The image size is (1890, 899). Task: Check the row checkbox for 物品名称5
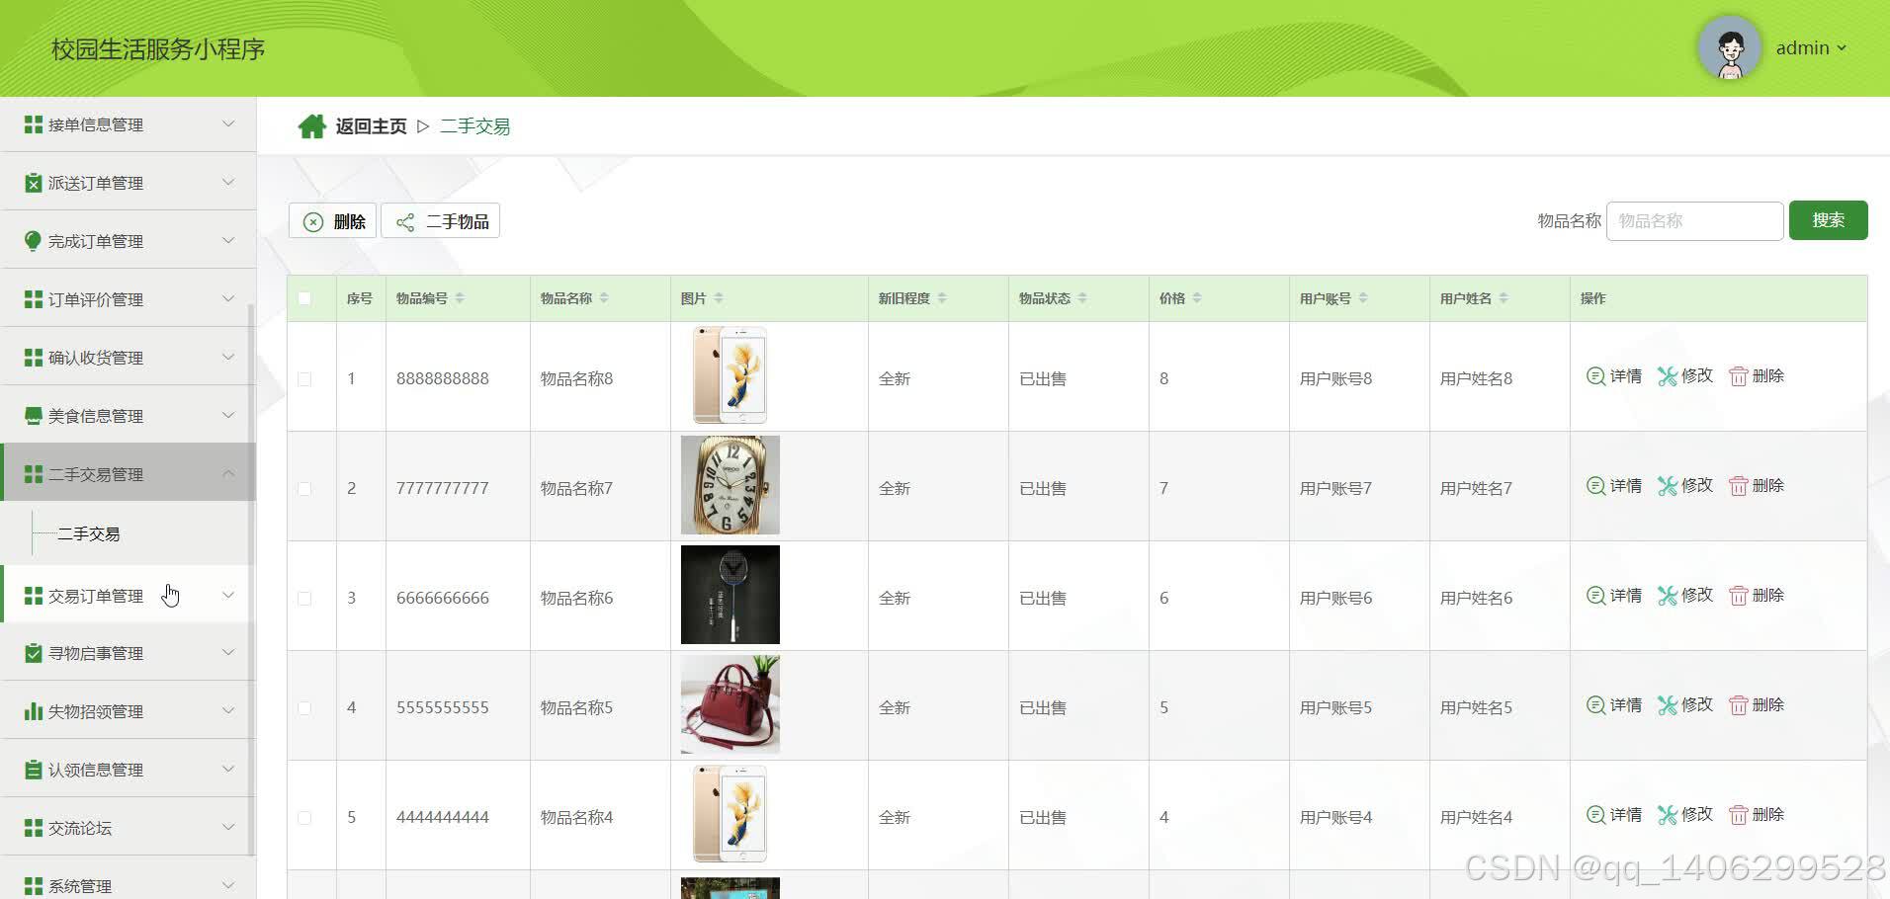click(x=304, y=708)
